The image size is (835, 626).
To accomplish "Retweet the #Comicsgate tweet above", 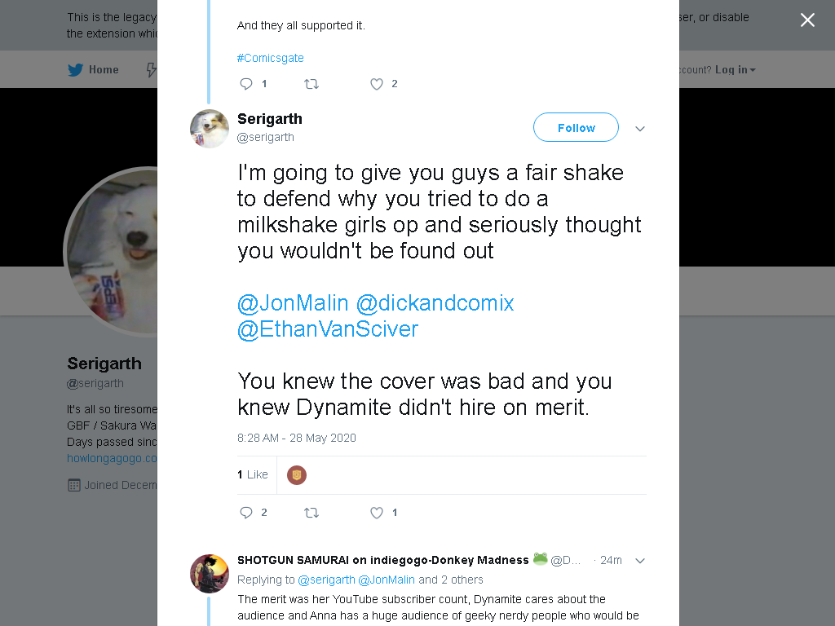I will tap(311, 84).
